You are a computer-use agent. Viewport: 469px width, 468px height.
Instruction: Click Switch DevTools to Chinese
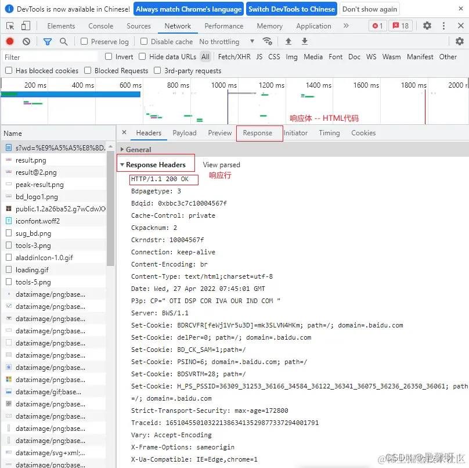click(x=291, y=9)
